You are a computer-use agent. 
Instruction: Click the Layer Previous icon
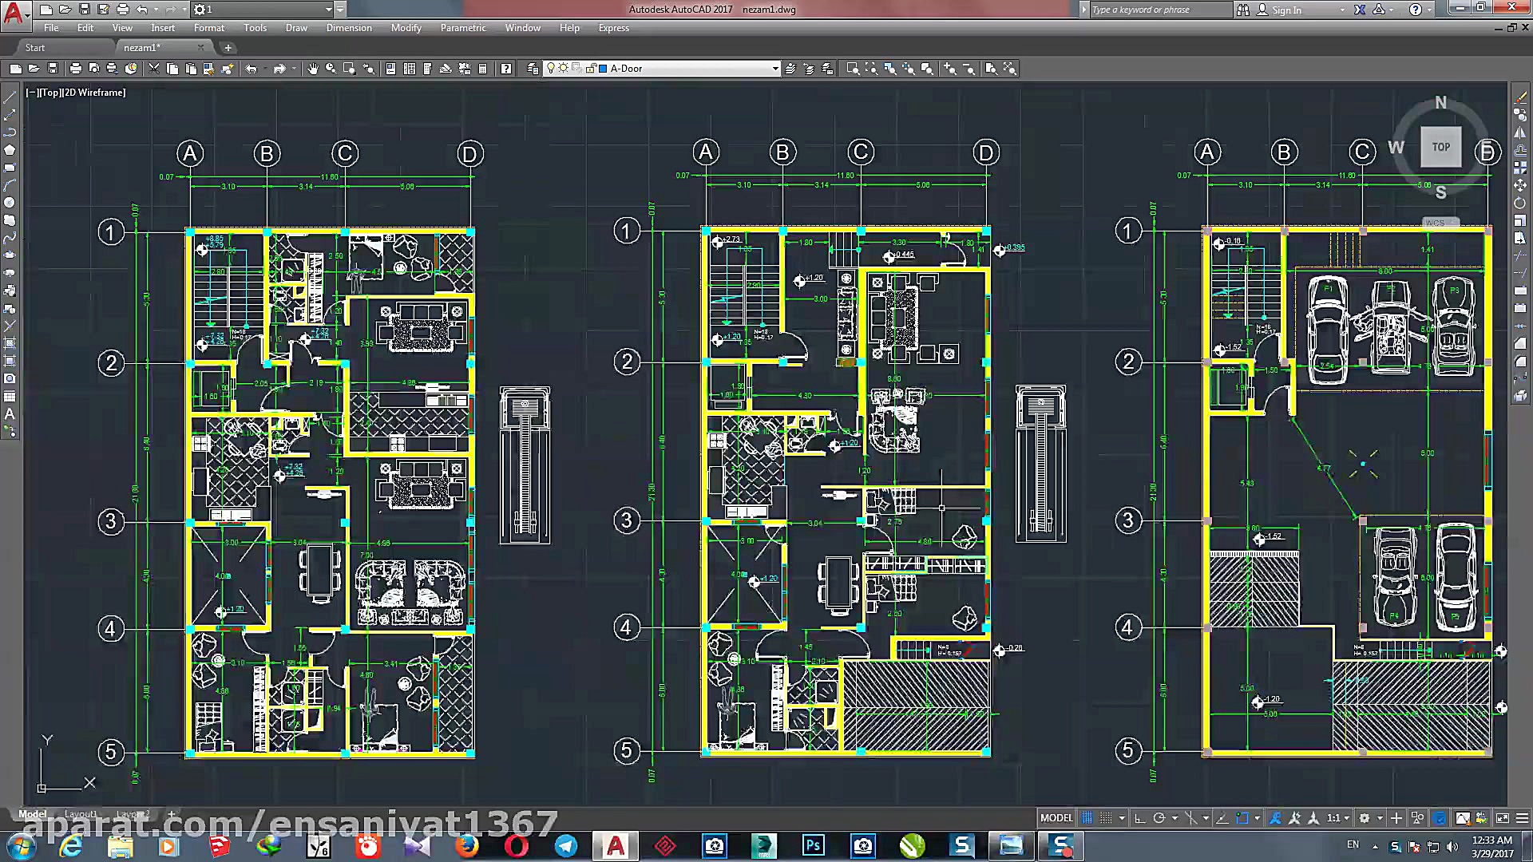pyautogui.click(x=809, y=69)
